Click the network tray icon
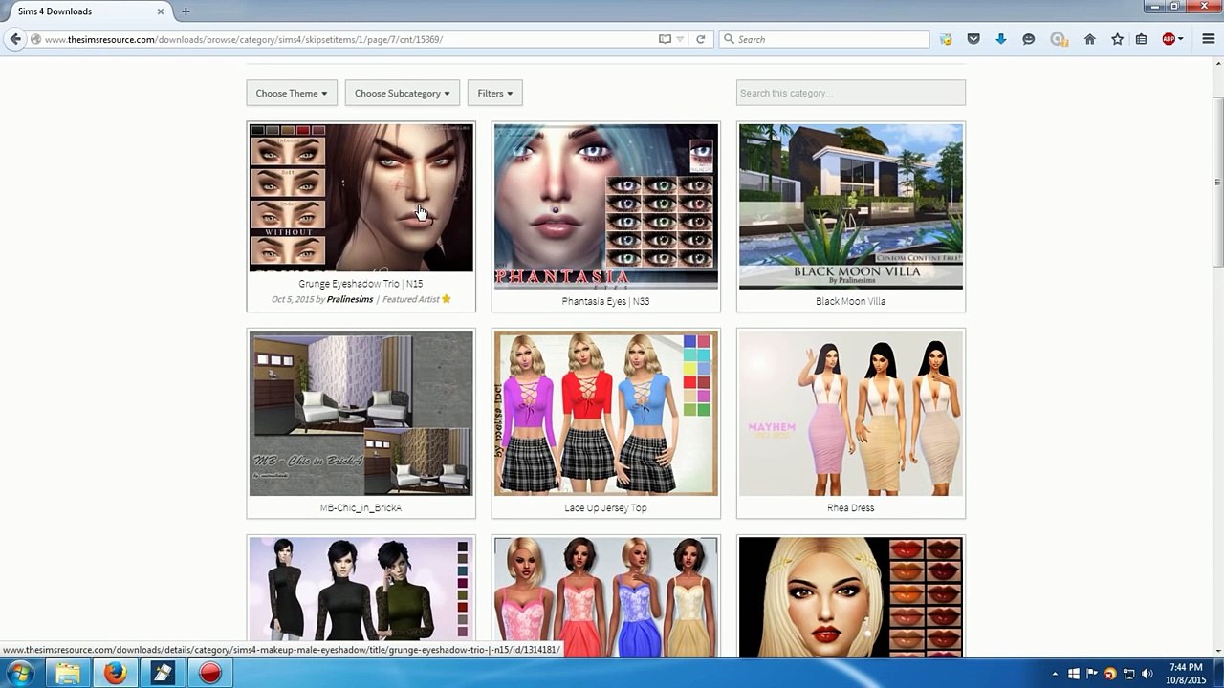The image size is (1224, 688). 1129,674
